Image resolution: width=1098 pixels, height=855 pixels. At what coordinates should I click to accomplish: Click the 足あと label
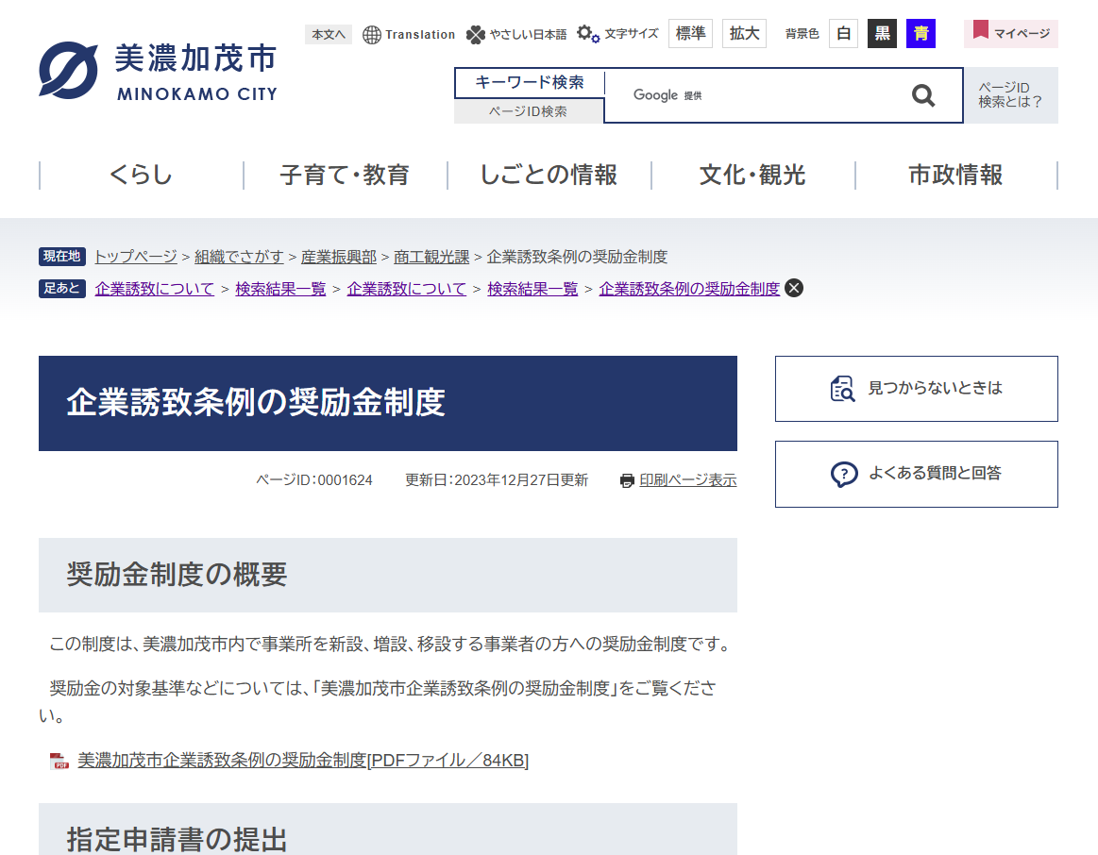click(x=62, y=288)
